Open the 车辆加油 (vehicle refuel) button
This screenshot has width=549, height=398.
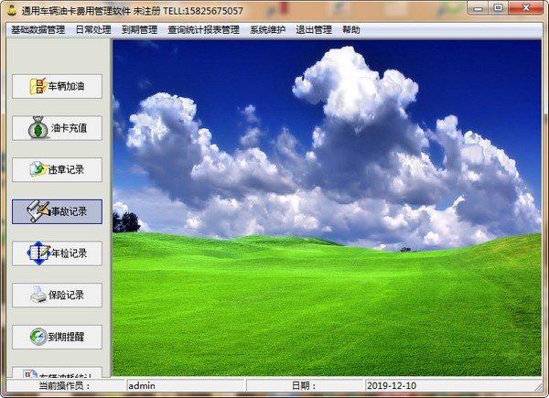click(57, 87)
